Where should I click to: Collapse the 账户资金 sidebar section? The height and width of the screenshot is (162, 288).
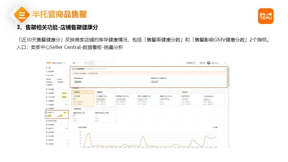click(68, 75)
